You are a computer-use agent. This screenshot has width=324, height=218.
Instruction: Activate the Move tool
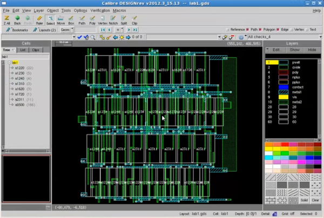click(x=61, y=20)
